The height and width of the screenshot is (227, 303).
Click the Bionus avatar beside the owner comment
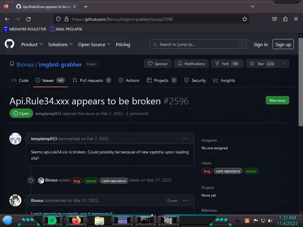(15, 200)
